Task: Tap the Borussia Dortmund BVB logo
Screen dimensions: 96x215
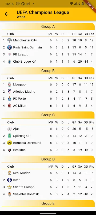Action: 10,143
